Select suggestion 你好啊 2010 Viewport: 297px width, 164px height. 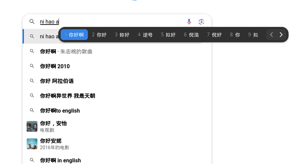pos(117,66)
